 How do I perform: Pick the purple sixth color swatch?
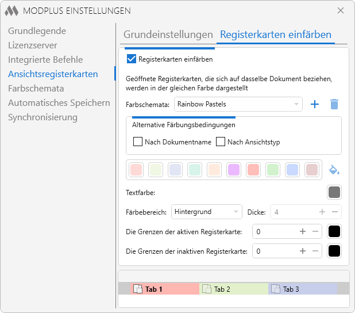(234, 170)
